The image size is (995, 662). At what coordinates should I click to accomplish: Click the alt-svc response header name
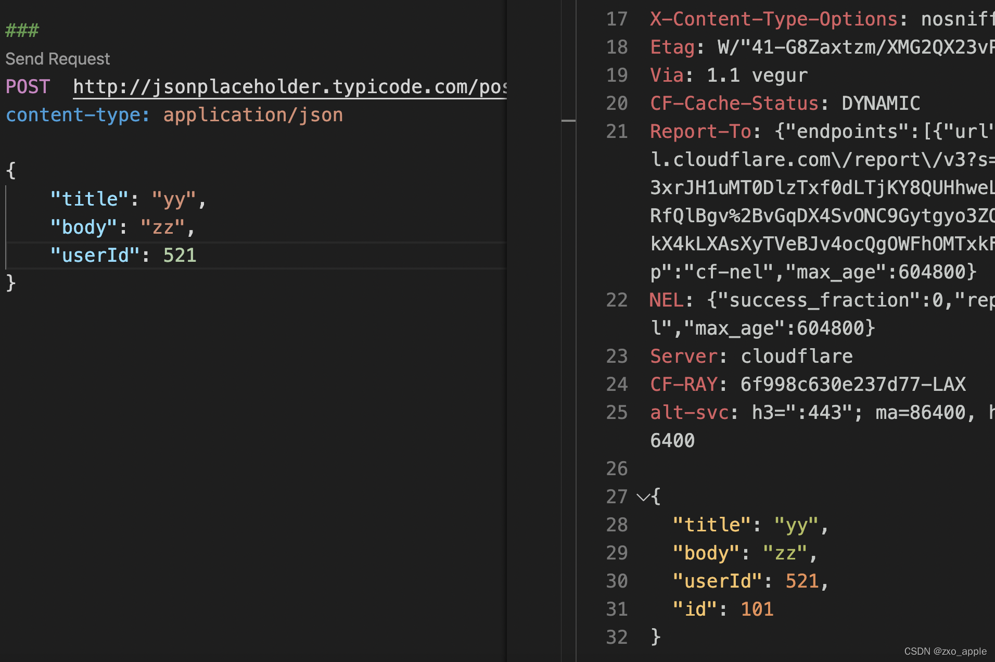tap(689, 413)
